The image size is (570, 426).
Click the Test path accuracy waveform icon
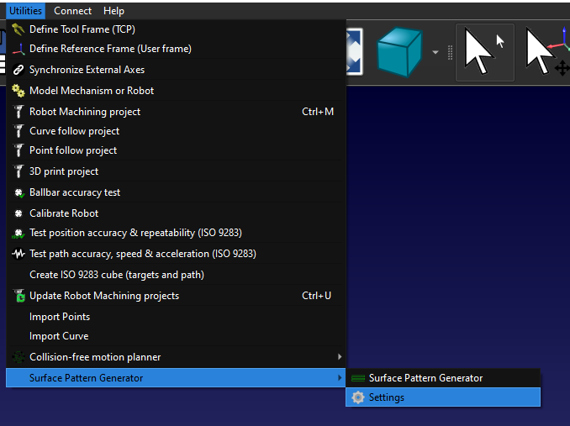18,254
